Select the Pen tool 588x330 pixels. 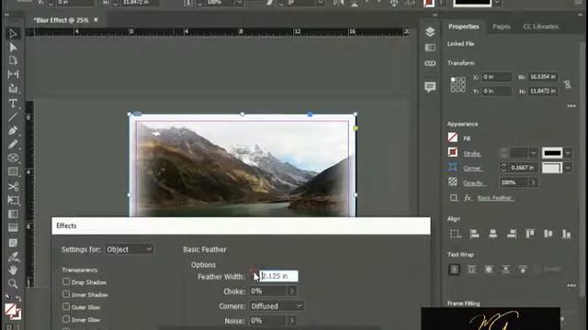coord(13,130)
